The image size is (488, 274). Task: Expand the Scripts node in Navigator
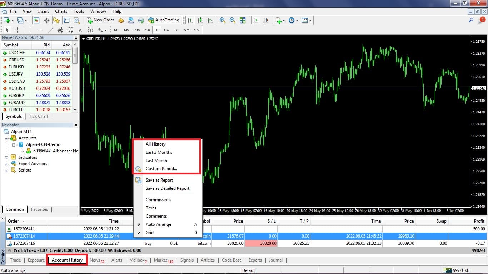coord(6,170)
